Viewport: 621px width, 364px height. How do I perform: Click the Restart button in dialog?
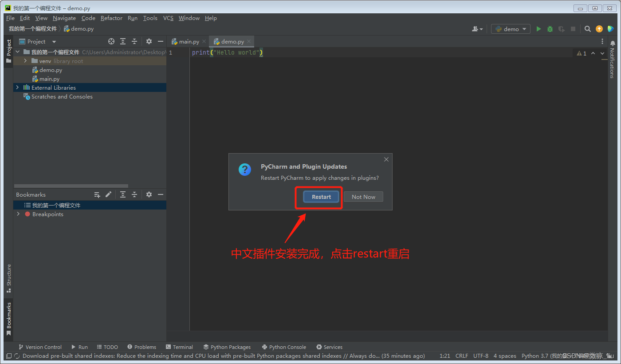(x=321, y=197)
